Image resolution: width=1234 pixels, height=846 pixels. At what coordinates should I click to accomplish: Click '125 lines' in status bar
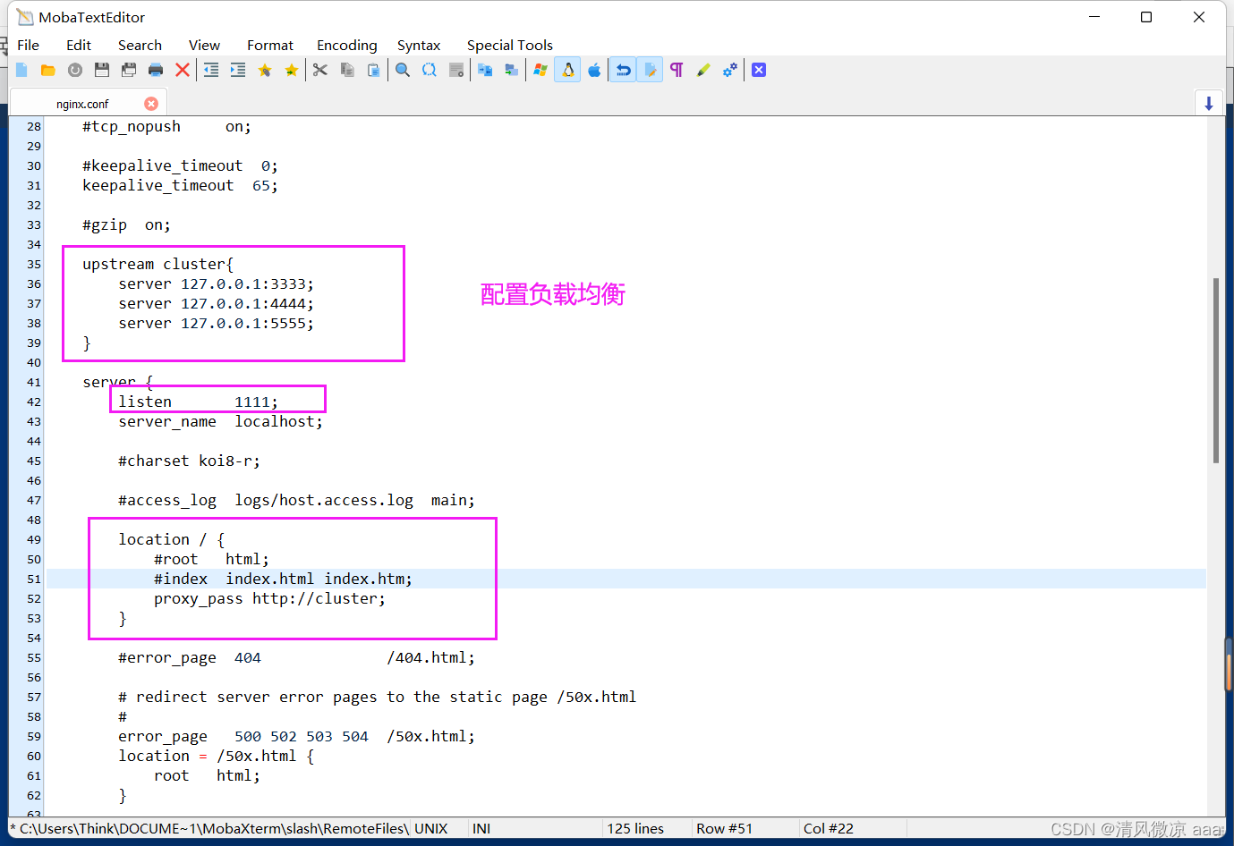(635, 828)
